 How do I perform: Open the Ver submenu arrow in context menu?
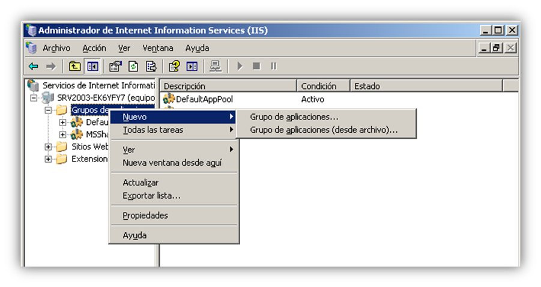232,150
